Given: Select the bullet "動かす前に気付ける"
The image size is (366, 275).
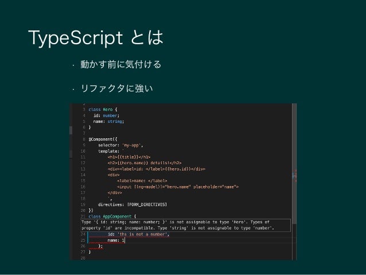Looking at the screenshot, I should tap(121, 64).
